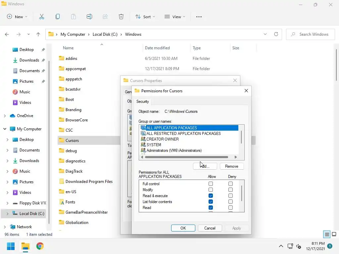Viewport: 339px width, 254px height.
Task: Select Administrators (VM6\Administrators) entry
Action: [x=174, y=150]
